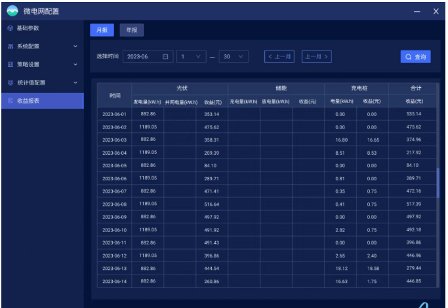Click charging revenue 2.40 cell

[x=372, y=256]
